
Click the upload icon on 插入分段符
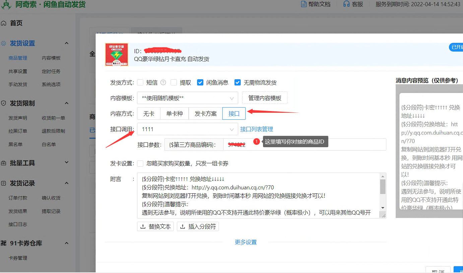pos(183,226)
